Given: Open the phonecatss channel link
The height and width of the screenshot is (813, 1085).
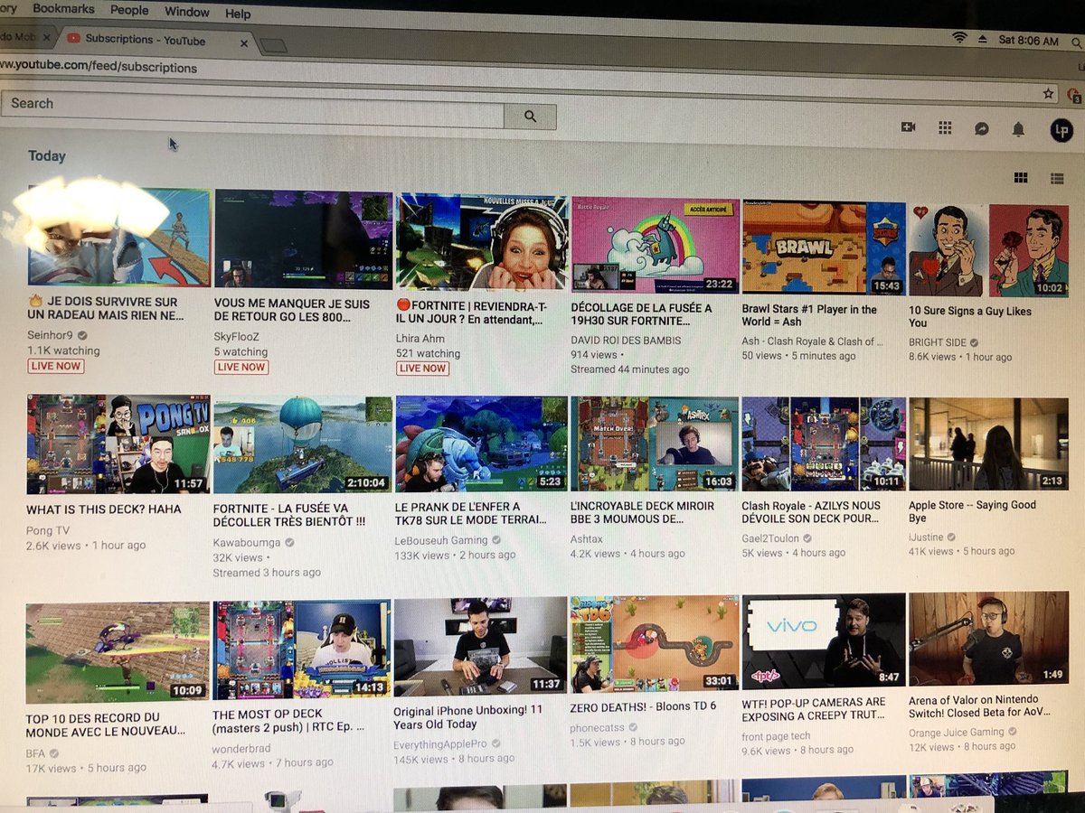Looking at the screenshot, I should tap(598, 727).
